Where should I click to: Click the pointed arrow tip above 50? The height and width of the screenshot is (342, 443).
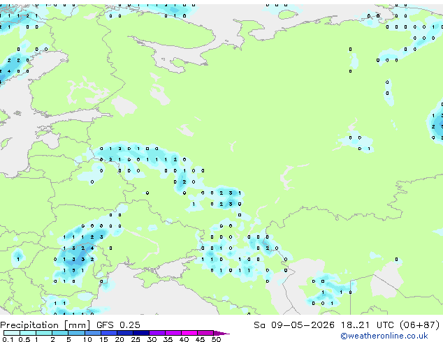[221, 334]
